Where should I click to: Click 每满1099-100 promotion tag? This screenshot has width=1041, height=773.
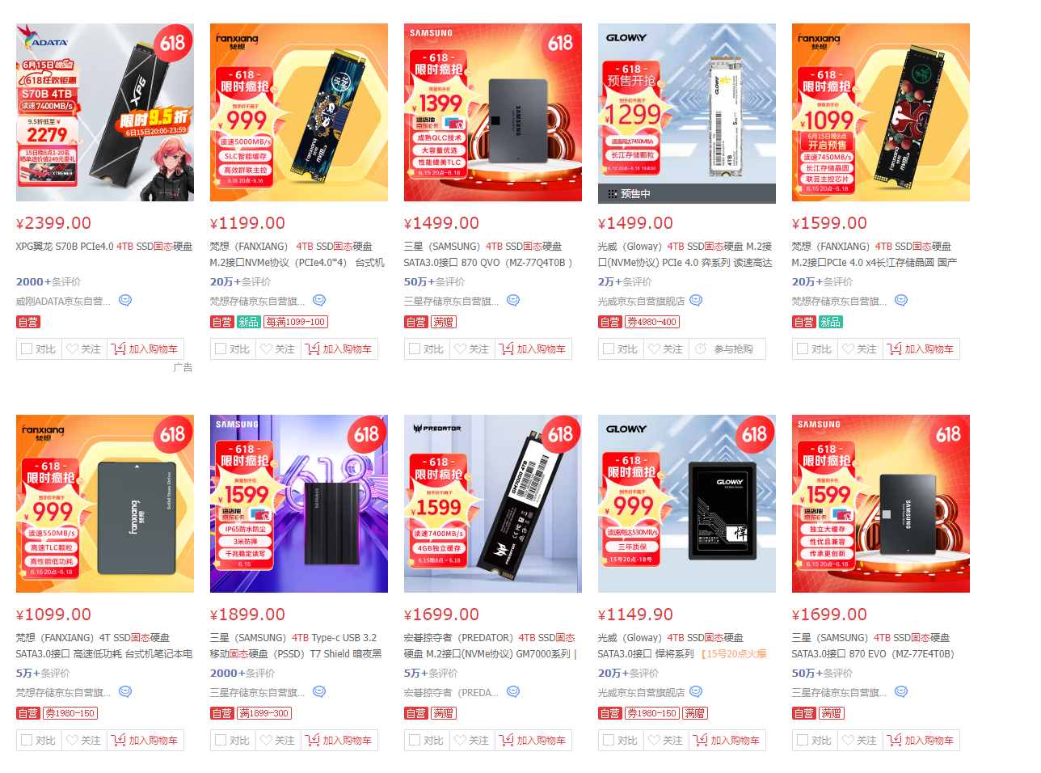click(x=296, y=322)
